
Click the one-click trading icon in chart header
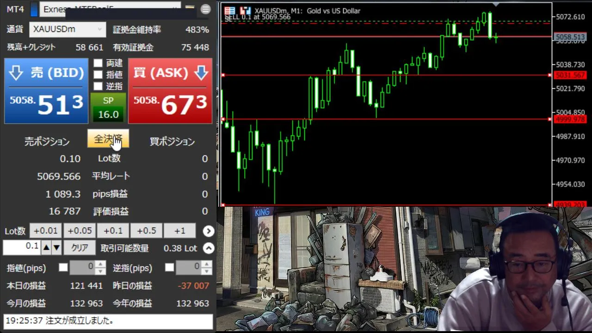[230, 10]
